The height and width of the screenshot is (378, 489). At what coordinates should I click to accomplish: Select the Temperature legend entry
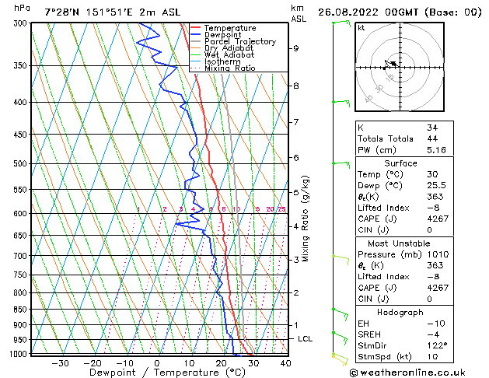[x=230, y=28]
